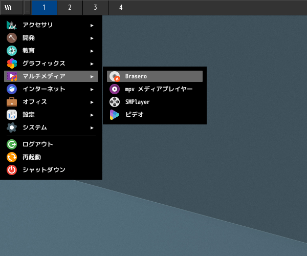Viewport: 307px width, 256px height.
Task: Expand the オフィス submenu arrow
Action: pos(92,102)
